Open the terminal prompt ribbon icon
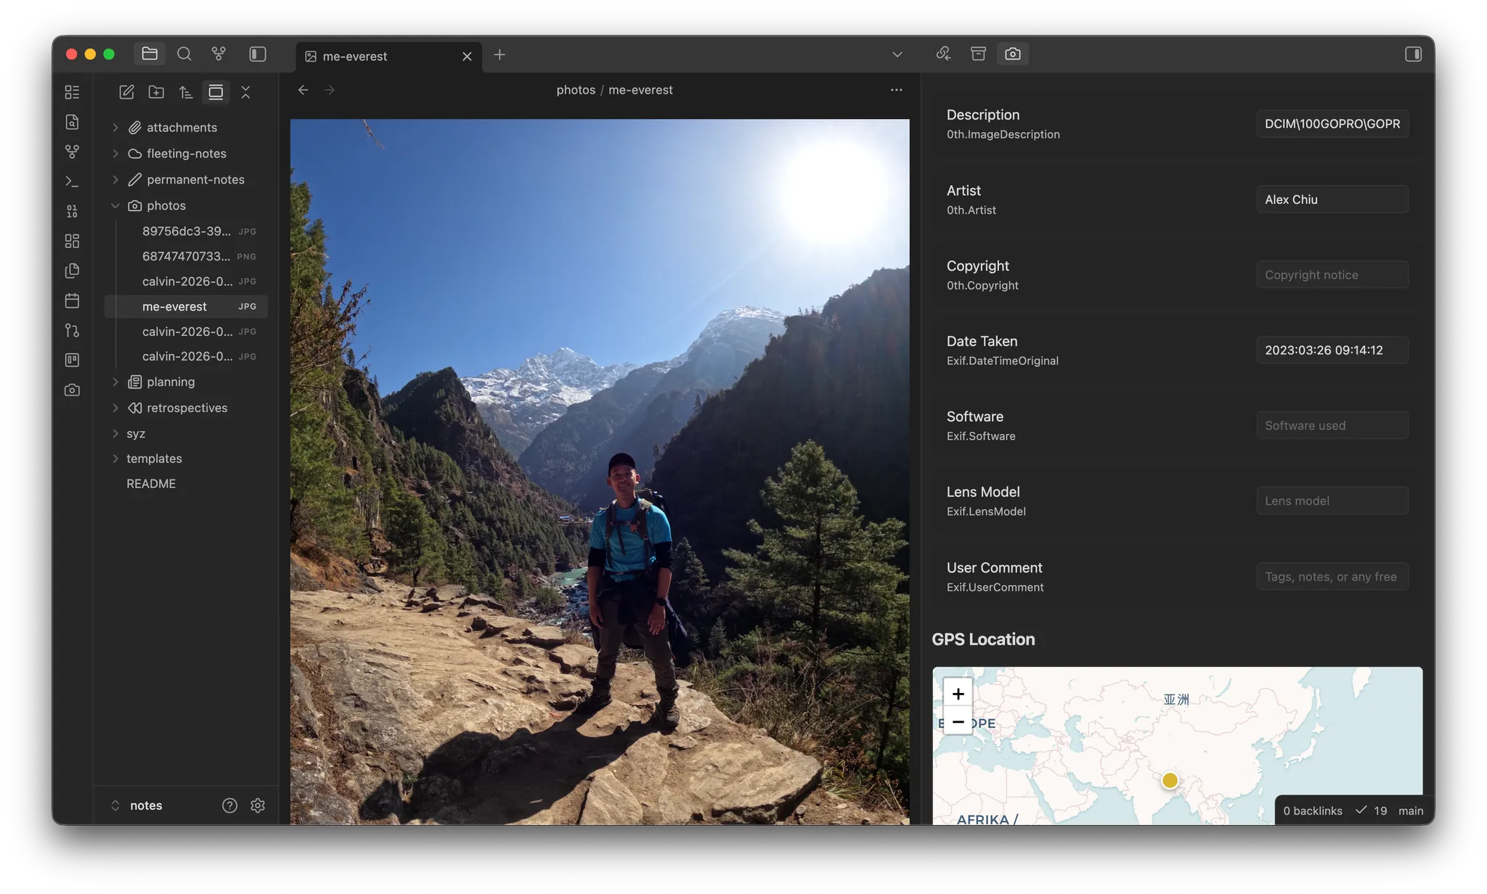Image resolution: width=1487 pixels, height=894 pixels. [x=72, y=181]
